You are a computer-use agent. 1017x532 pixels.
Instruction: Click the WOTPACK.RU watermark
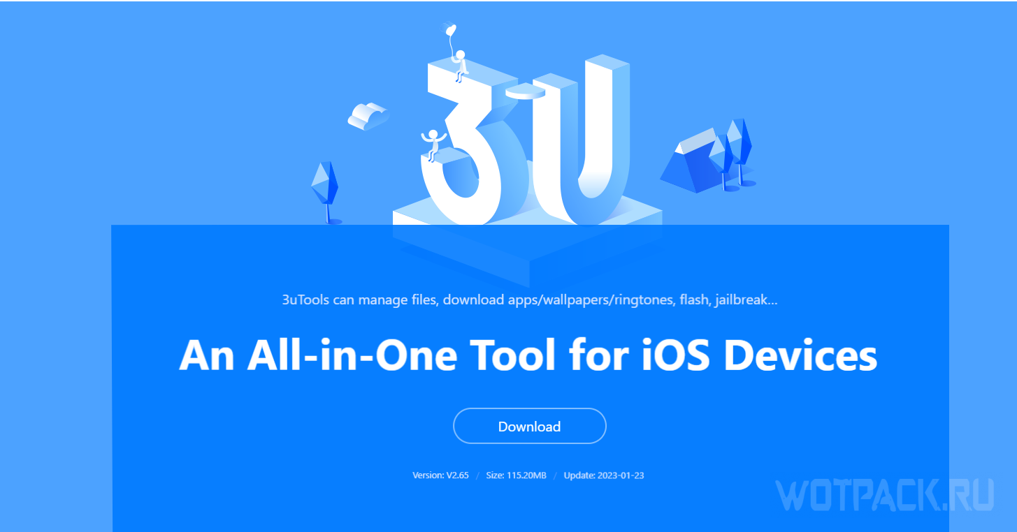coord(885,496)
